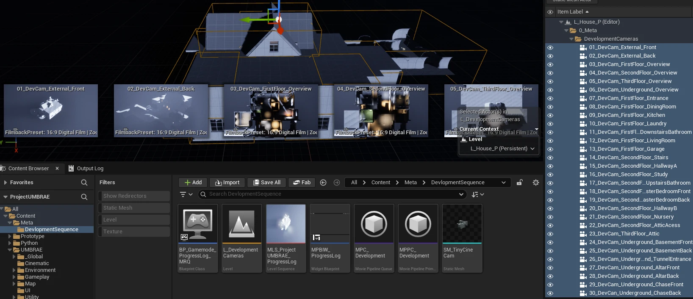Select the Cinematic folder
693x299 pixels.
pos(37,263)
